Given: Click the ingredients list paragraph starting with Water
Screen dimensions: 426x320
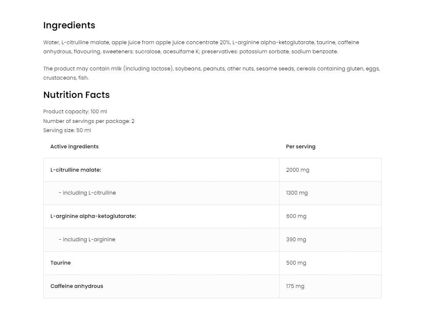Looking at the screenshot, I should click(201, 47).
